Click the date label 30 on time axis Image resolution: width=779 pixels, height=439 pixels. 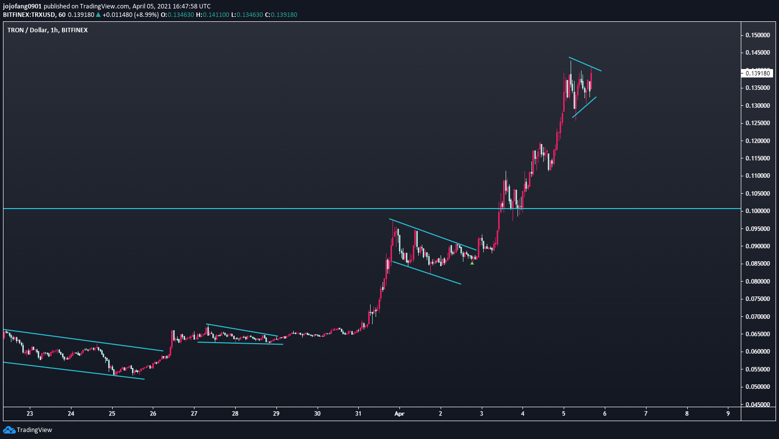tap(318, 414)
